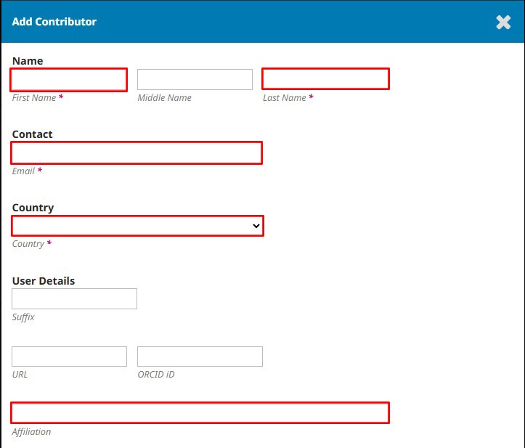Click the Email contact field
The height and width of the screenshot is (448, 525).
[137, 152]
